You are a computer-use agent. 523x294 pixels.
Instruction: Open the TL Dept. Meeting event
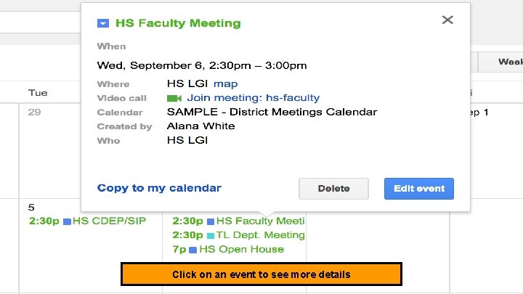[260, 235]
